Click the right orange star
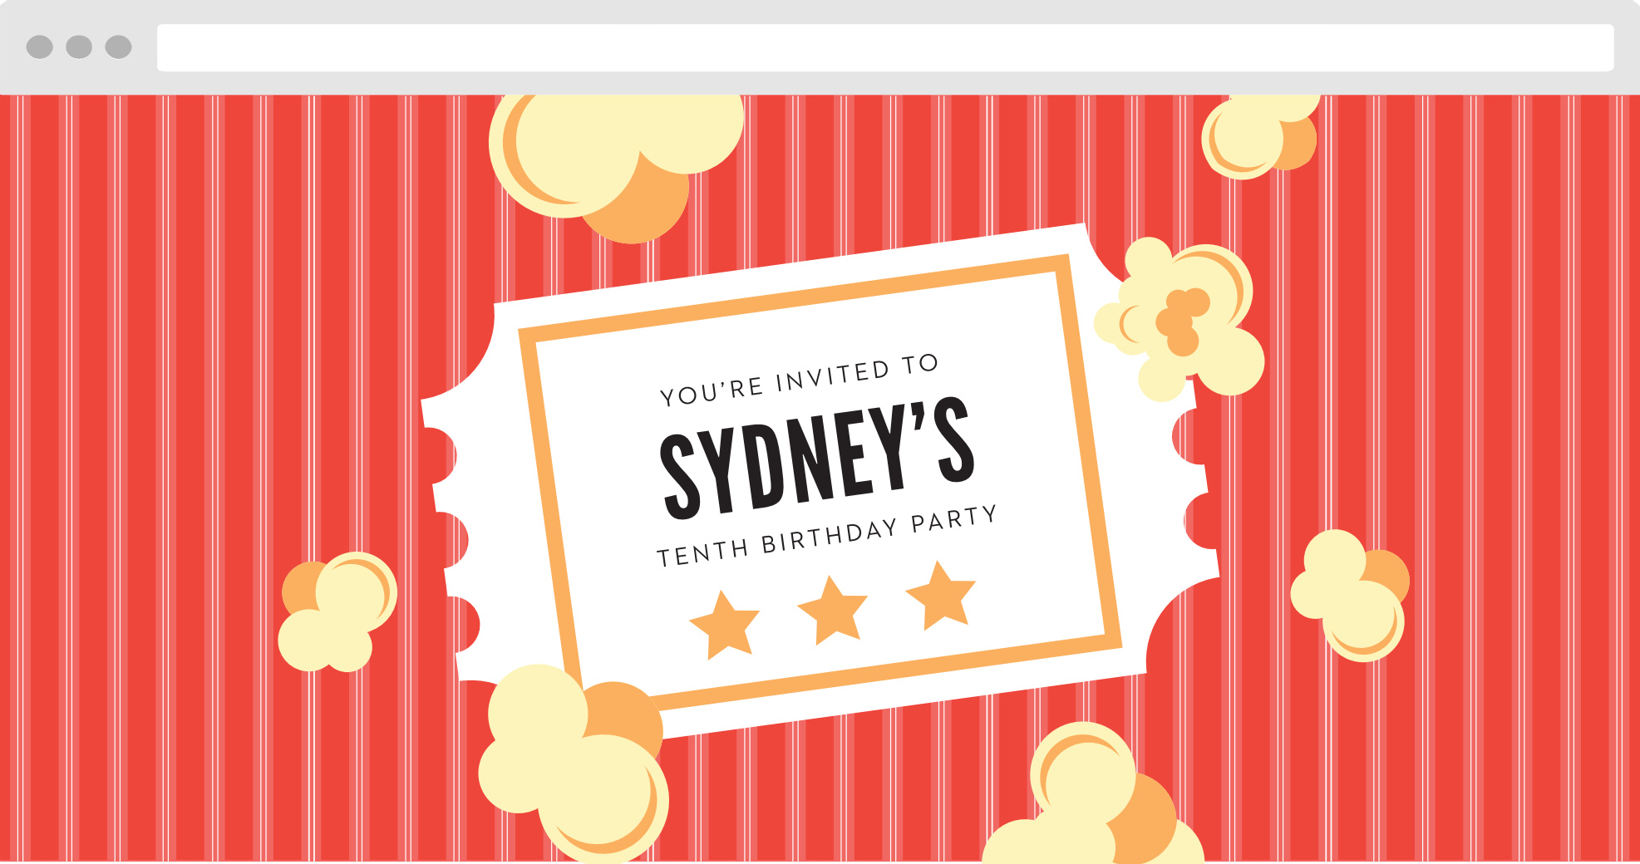The height and width of the screenshot is (864, 1640). 941,596
